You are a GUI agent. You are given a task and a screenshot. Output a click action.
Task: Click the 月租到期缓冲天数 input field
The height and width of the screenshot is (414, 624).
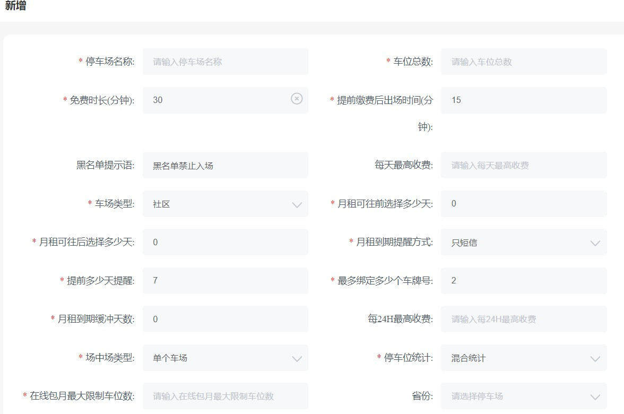[x=225, y=320]
